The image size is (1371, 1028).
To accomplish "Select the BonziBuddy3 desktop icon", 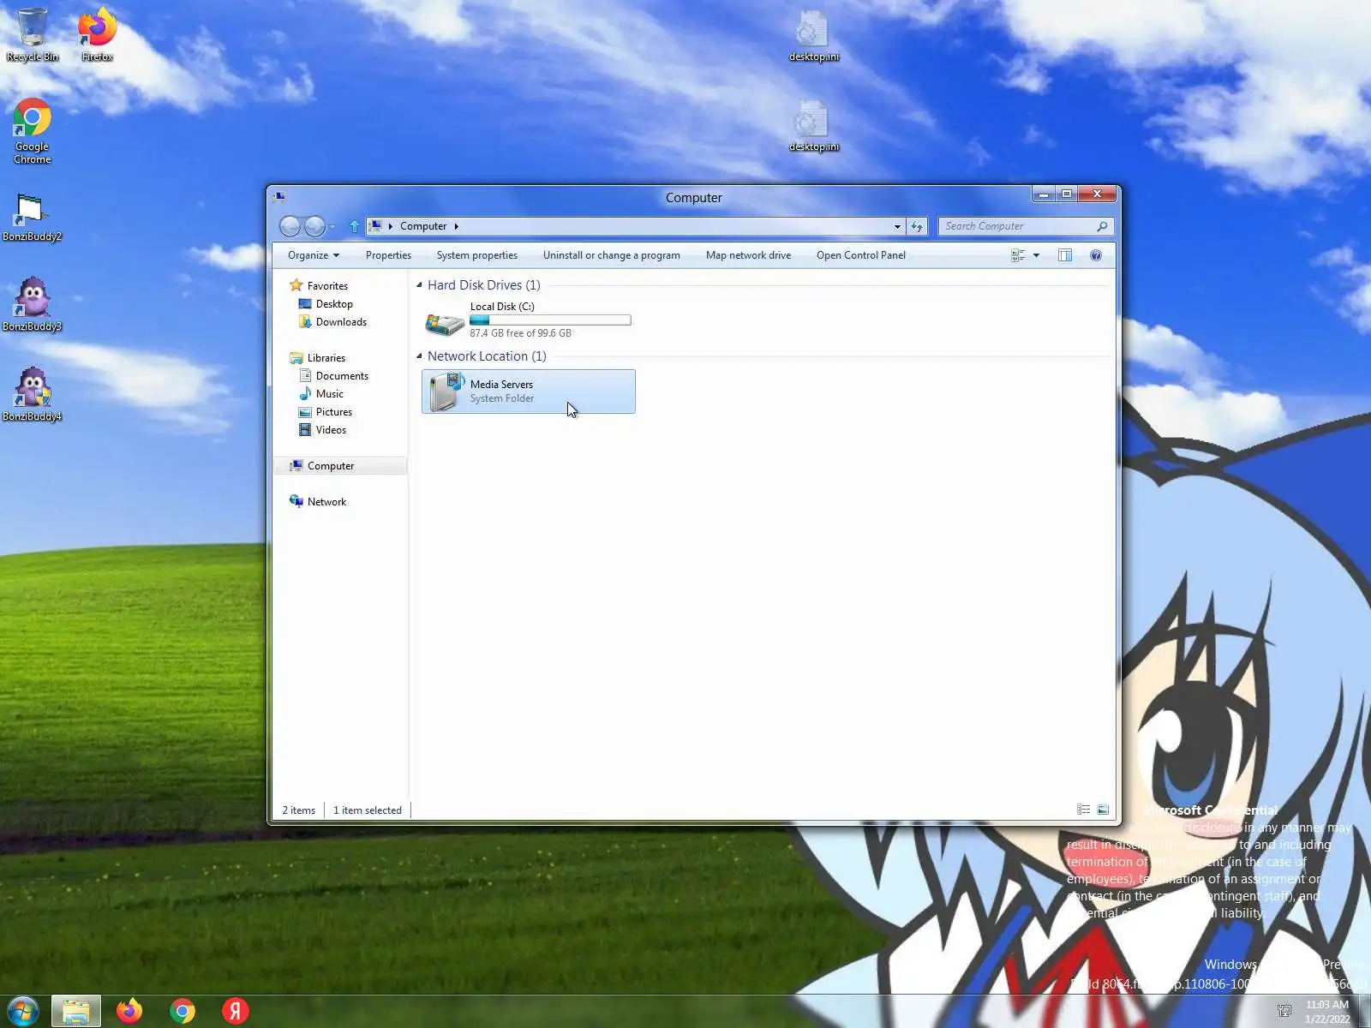I will (32, 304).
